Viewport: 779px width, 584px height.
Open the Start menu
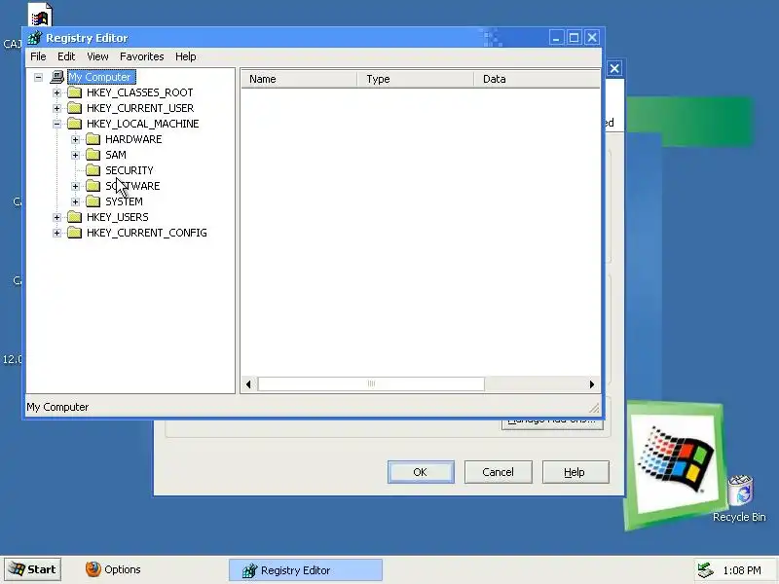click(x=33, y=569)
